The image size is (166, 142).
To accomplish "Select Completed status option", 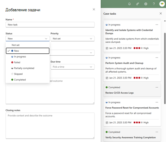I will pos(28,80).
